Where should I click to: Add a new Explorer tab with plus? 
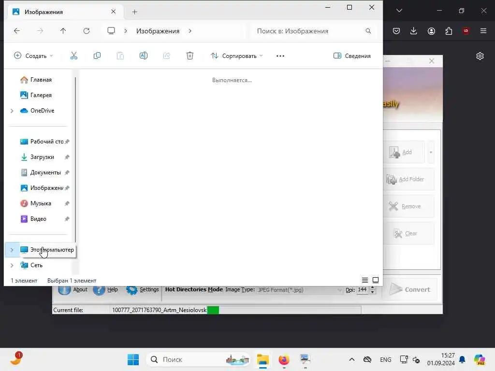tap(134, 12)
